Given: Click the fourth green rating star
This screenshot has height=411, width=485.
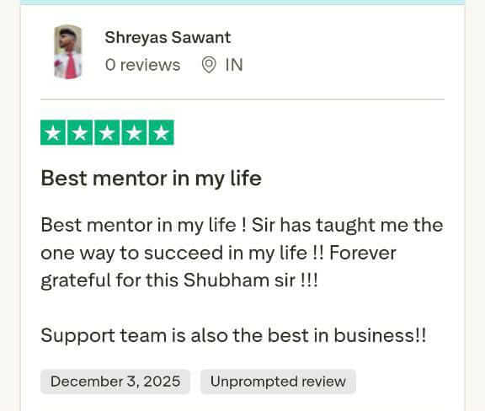Looking at the screenshot, I should tap(134, 132).
